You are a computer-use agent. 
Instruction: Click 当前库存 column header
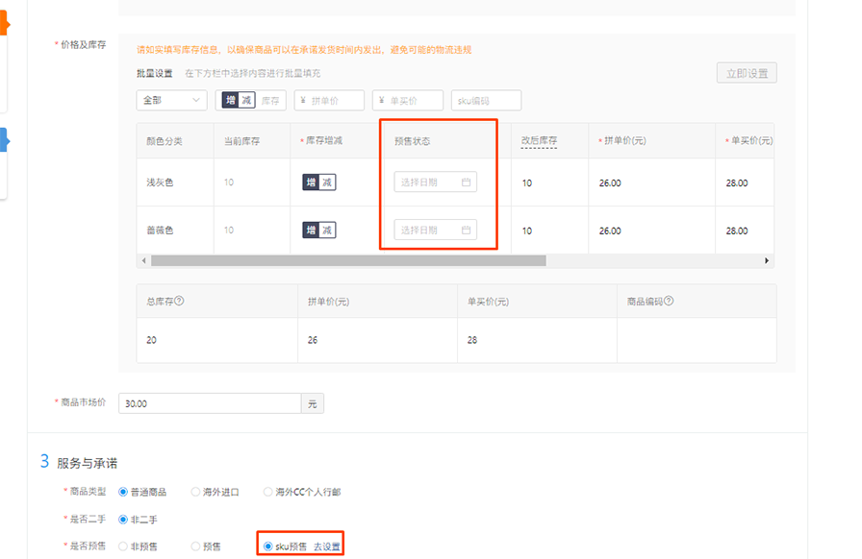241,141
